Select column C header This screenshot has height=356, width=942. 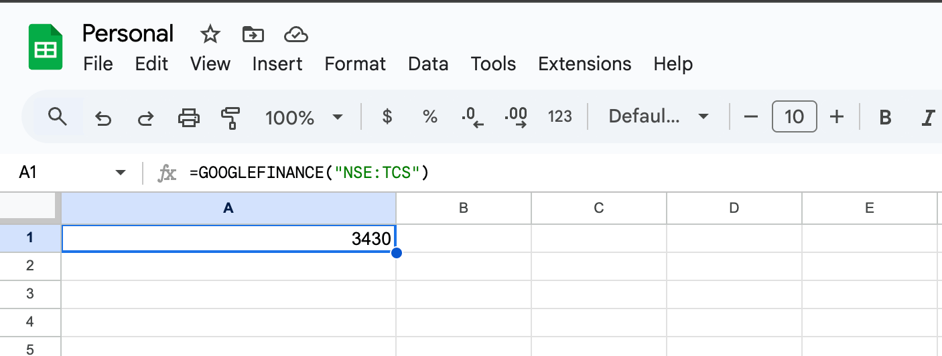599,208
